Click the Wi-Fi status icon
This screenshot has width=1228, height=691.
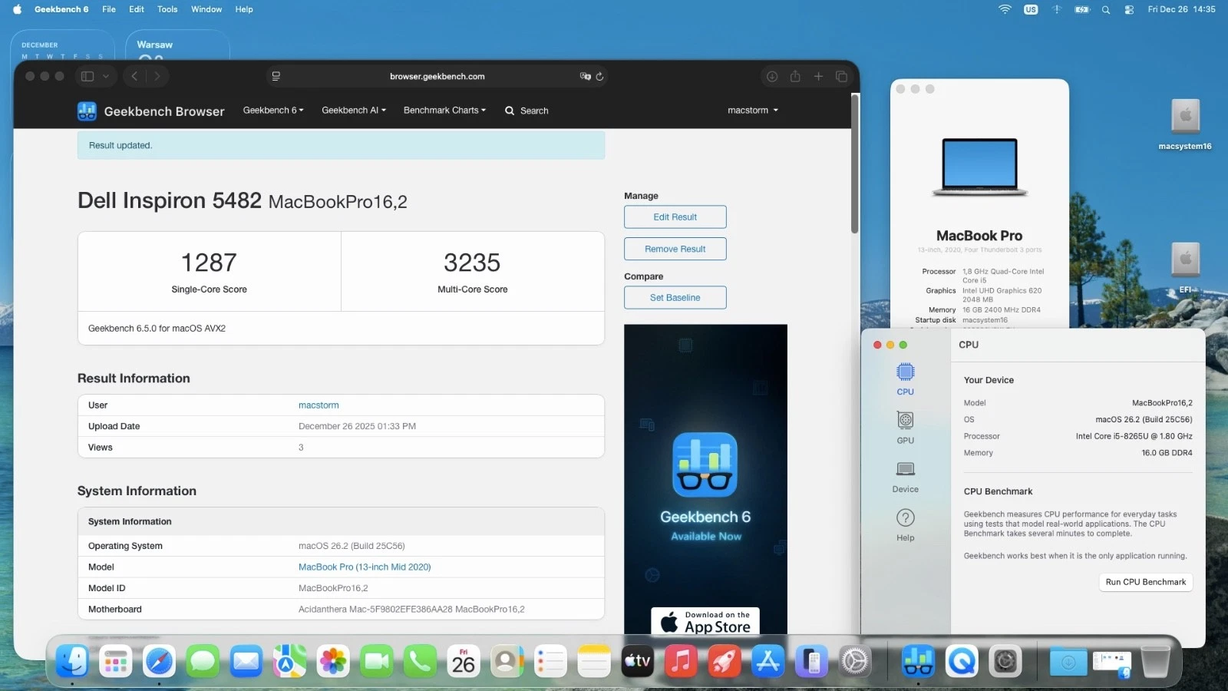click(1005, 9)
